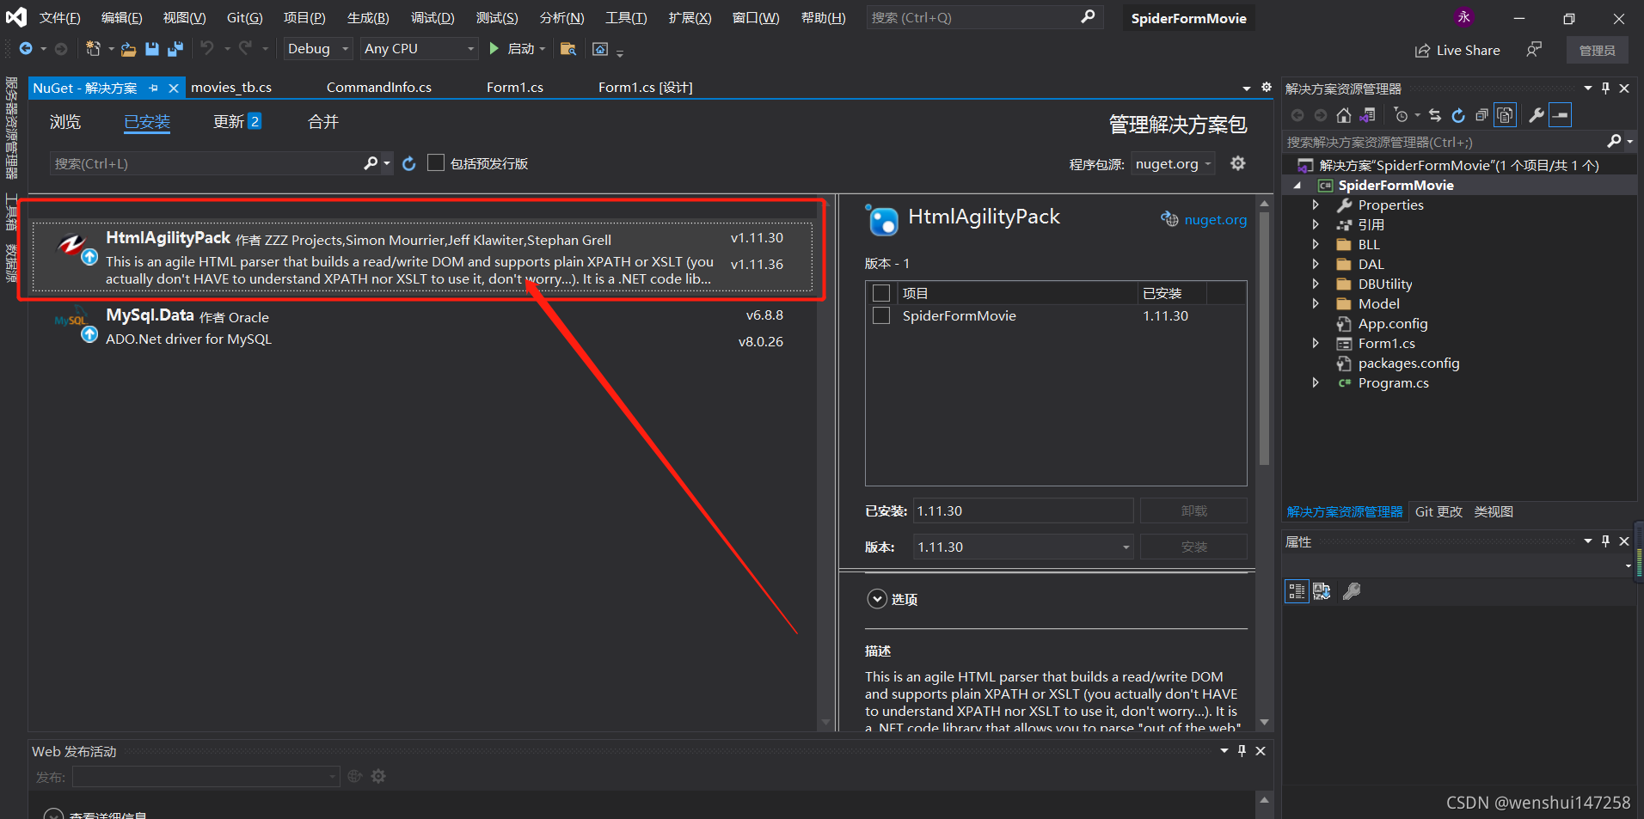Click the new project toolbar icon

click(x=94, y=49)
